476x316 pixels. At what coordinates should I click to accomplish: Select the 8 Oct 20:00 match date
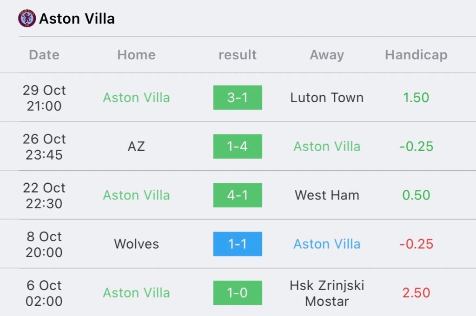coord(44,244)
